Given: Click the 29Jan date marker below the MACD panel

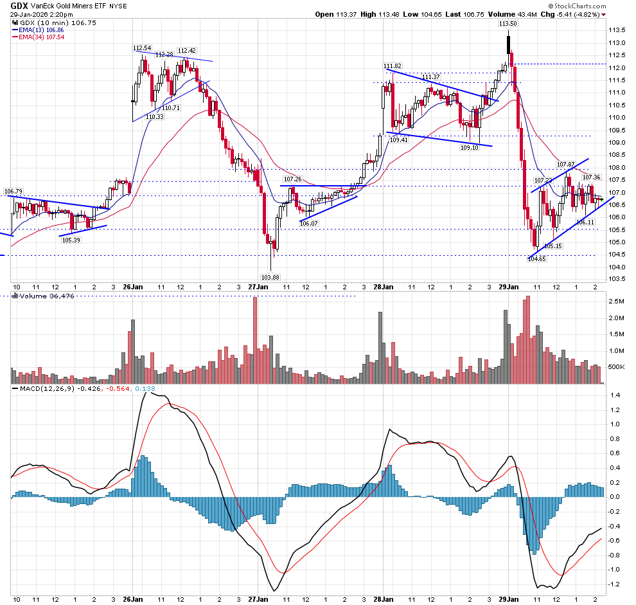Looking at the screenshot, I should coord(509,599).
